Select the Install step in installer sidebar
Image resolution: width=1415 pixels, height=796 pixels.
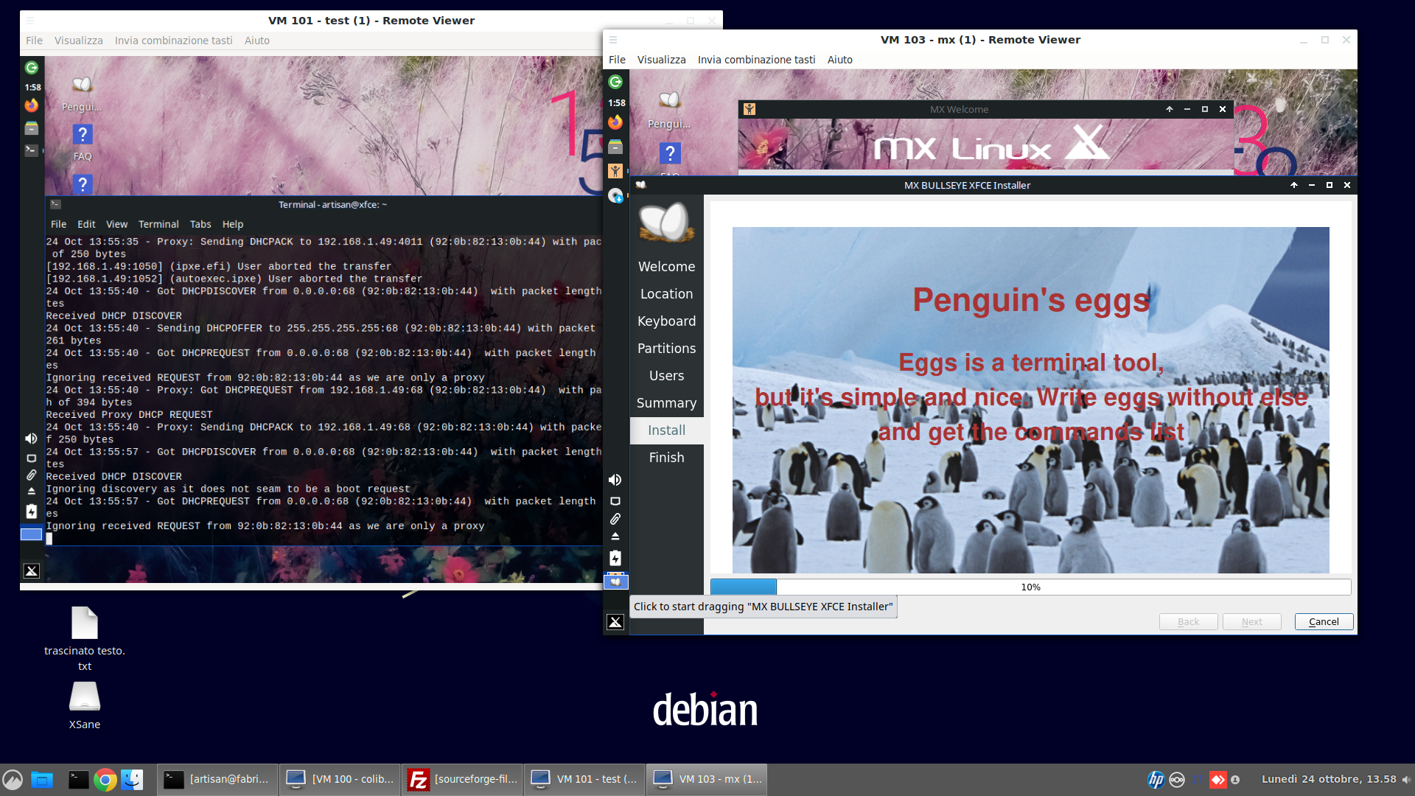point(666,430)
